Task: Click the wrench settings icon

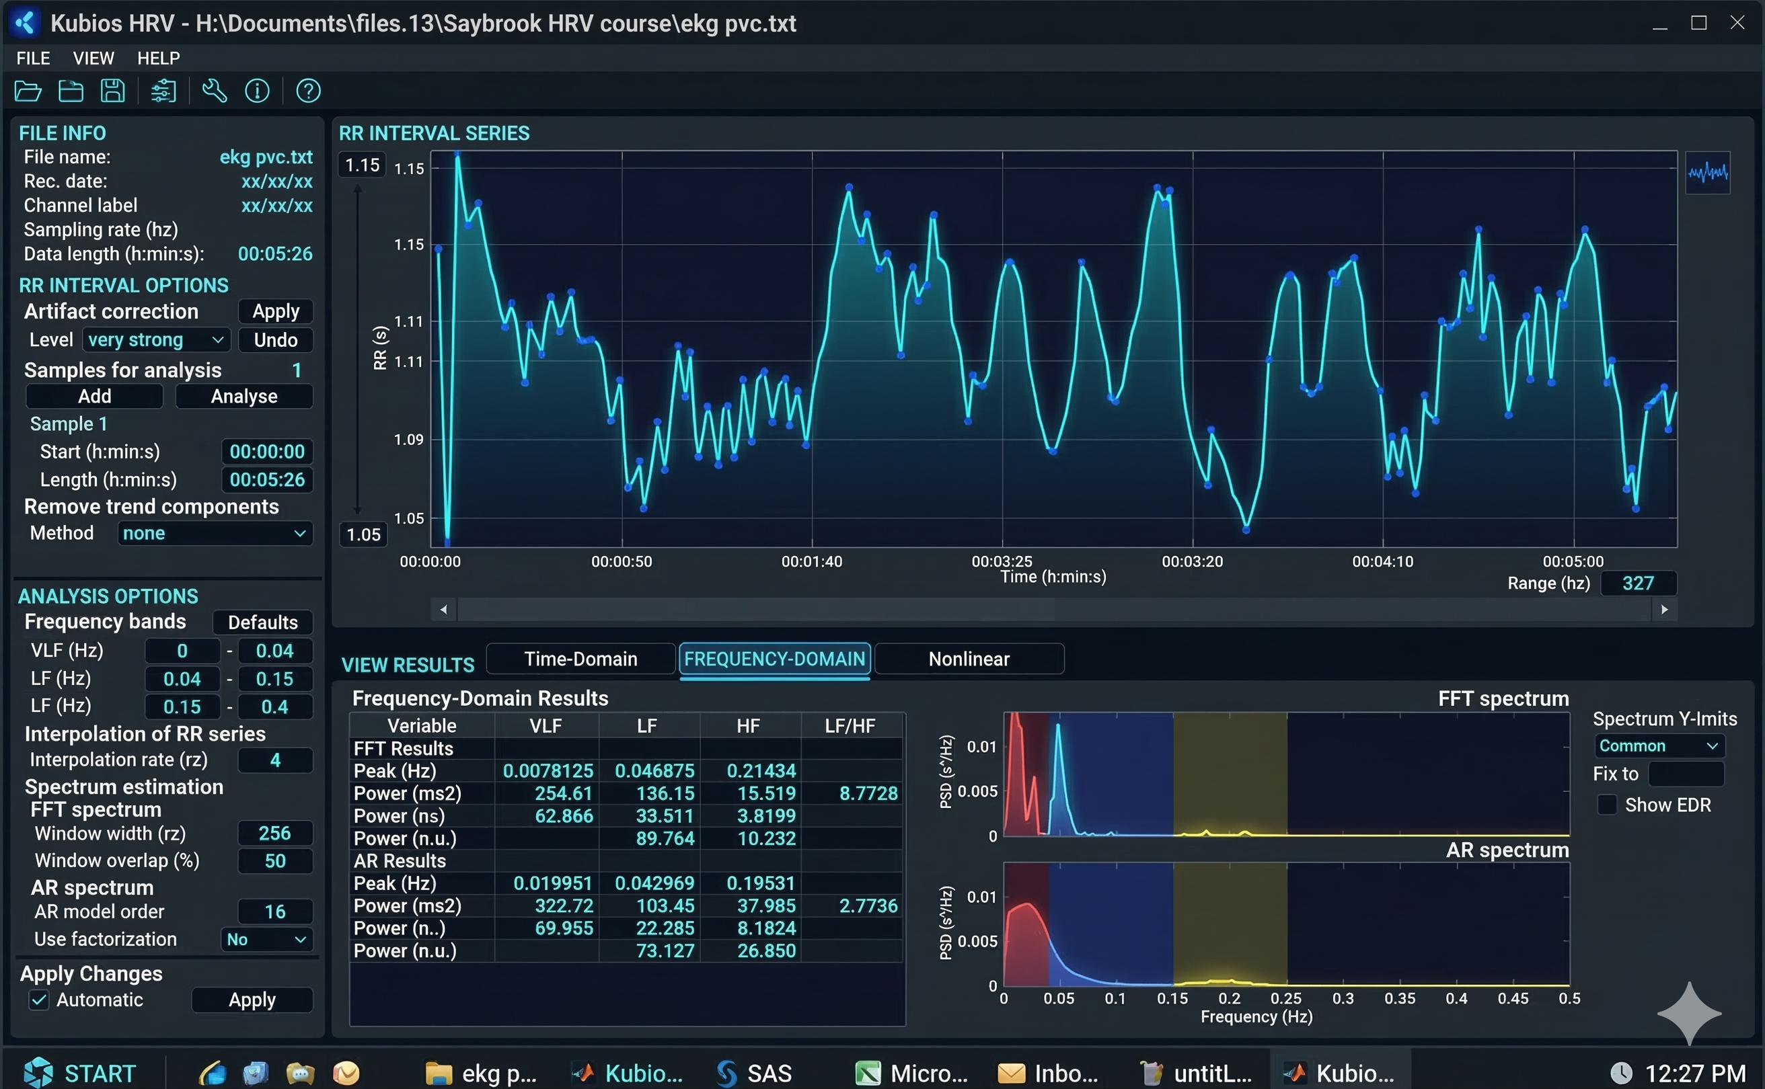Action: click(214, 91)
